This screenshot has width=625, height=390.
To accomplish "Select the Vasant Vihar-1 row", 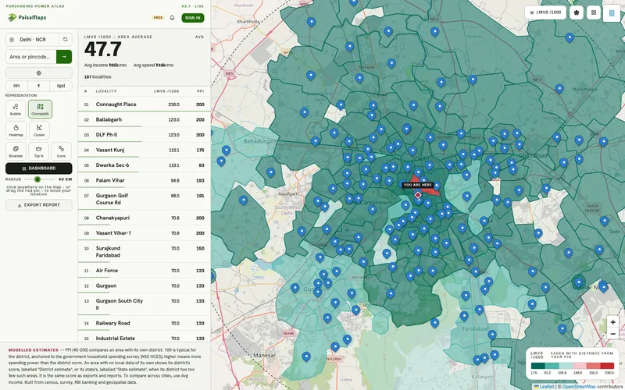I will (x=144, y=232).
